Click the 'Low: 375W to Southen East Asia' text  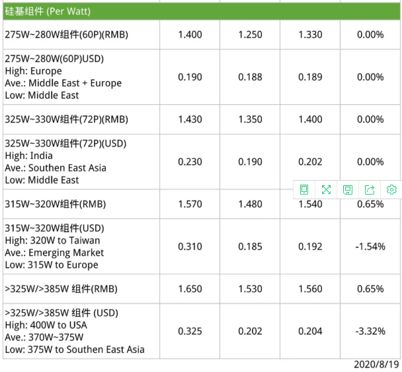(74, 350)
